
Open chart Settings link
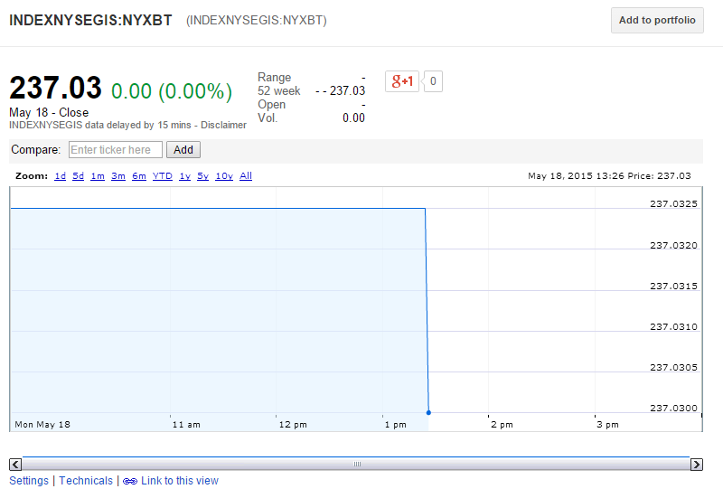click(29, 481)
